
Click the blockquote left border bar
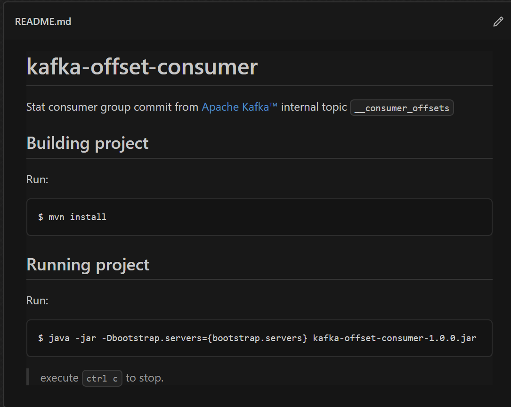click(x=28, y=376)
